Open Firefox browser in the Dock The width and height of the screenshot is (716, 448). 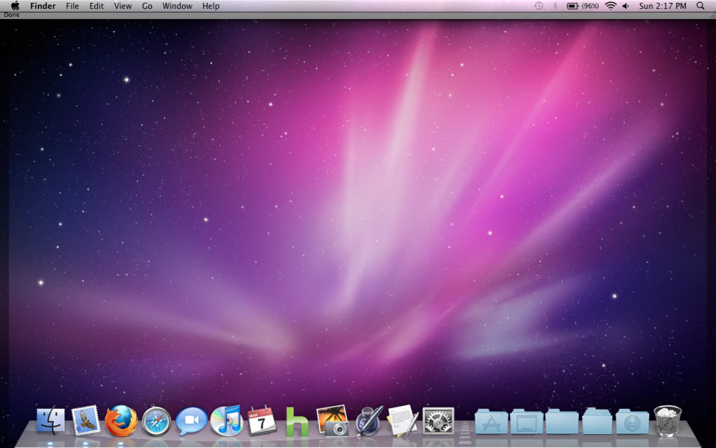click(x=121, y=421)
